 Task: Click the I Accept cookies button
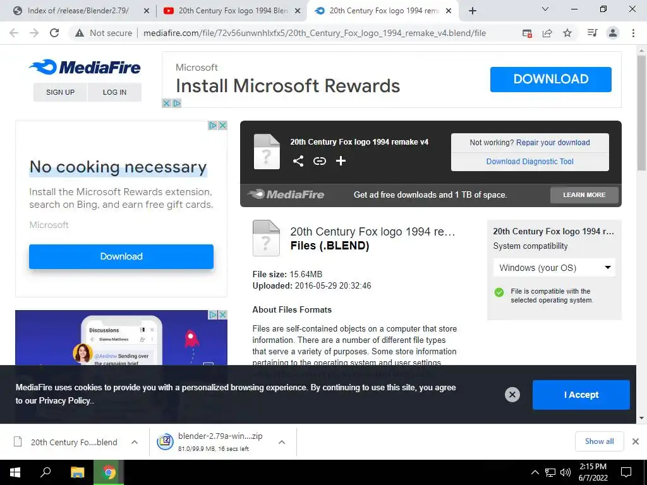click(x=581, y=395)
